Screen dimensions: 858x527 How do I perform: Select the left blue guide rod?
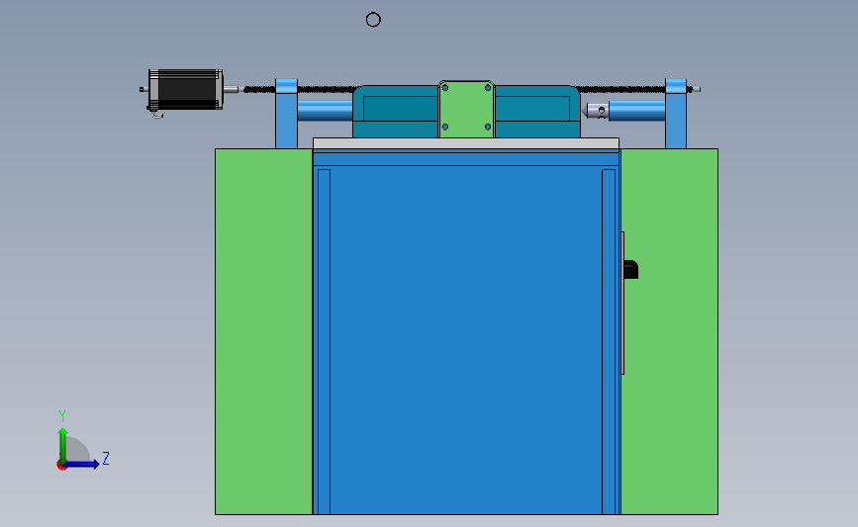tap(325, 111)
